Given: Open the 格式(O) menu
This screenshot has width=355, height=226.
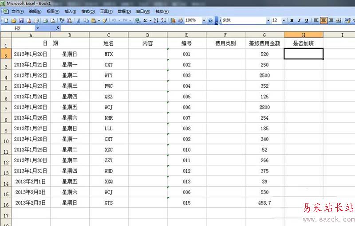Looking at the screenshot, I should pos(88,12).
